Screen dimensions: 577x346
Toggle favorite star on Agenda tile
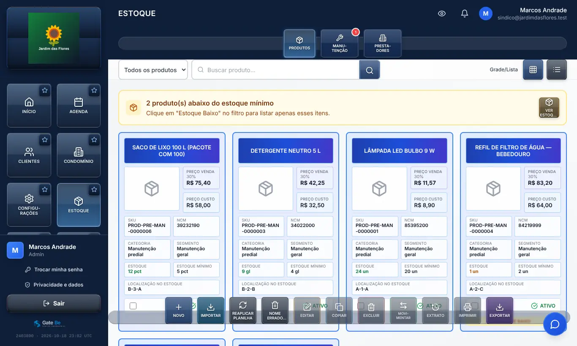coord(94,90)
